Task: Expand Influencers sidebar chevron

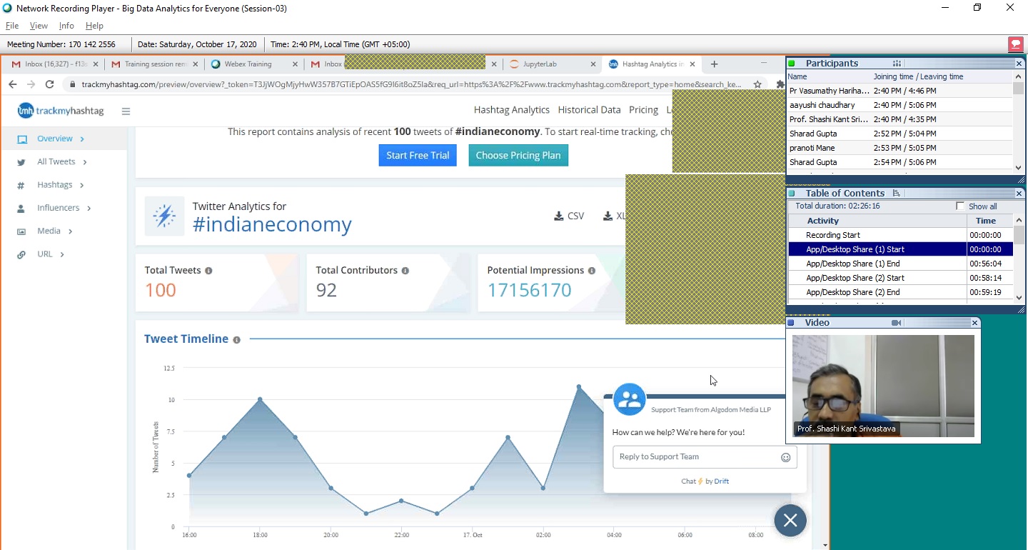Action: tap(89, 209)
